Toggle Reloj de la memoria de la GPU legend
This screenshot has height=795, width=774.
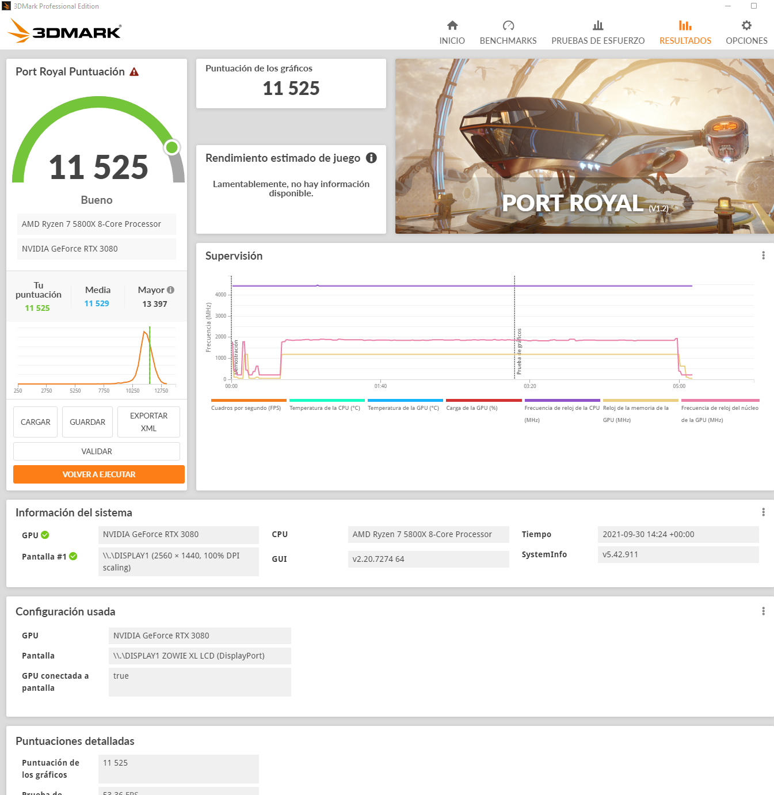(640, 412)
